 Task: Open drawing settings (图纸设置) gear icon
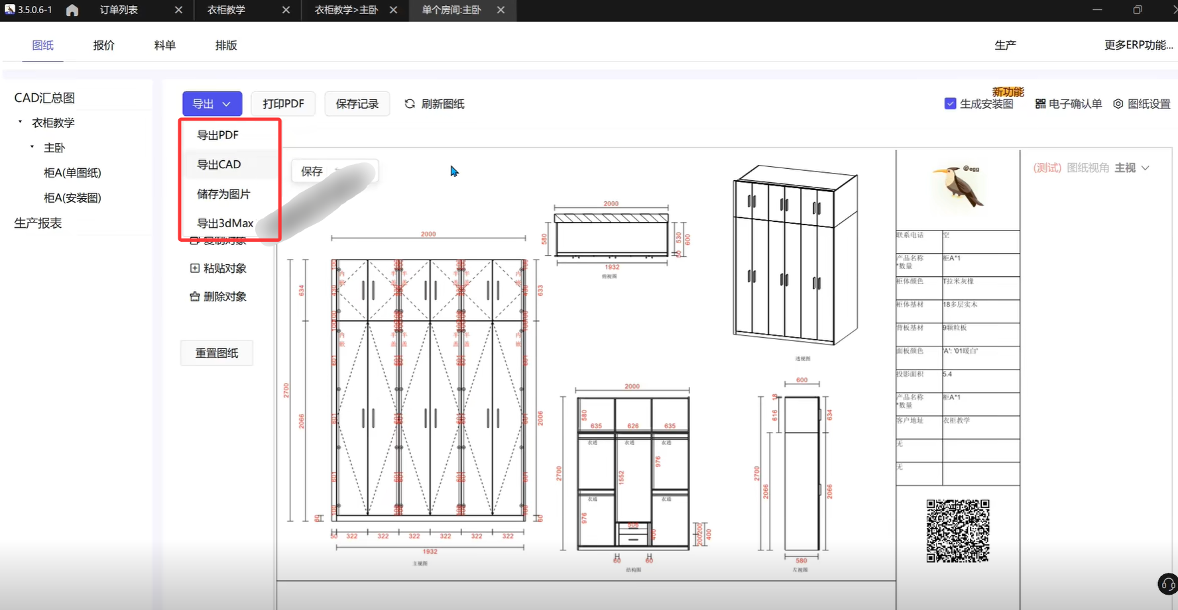point(1118,104)
